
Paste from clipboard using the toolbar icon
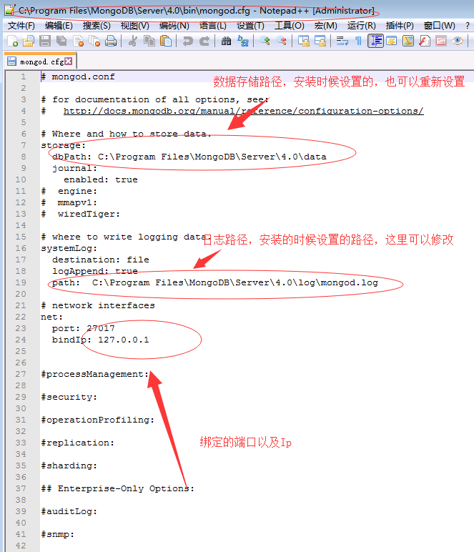pyautogui.click(x=166, y=41)
